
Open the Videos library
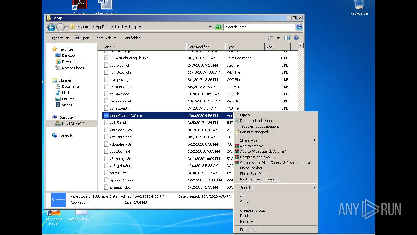67,105
